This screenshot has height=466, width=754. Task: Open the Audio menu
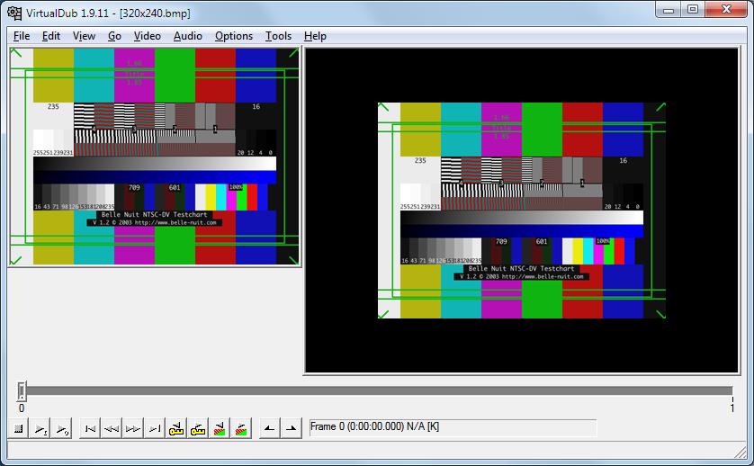[x=187, y=36]
